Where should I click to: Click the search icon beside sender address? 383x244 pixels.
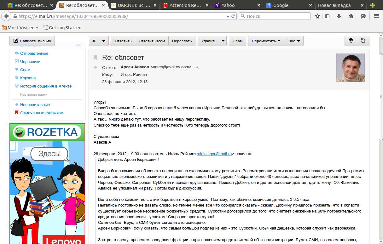(x=197, y=67)
